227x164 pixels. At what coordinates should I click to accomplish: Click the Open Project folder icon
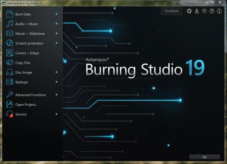[x=9, y=105]
